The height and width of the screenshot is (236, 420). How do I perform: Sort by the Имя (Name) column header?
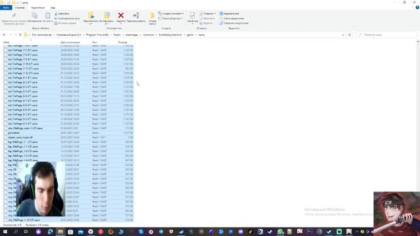(x=7, y=42)
